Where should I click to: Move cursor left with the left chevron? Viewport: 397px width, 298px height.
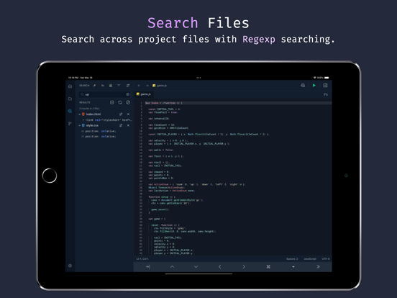click(x=220, y=267)
